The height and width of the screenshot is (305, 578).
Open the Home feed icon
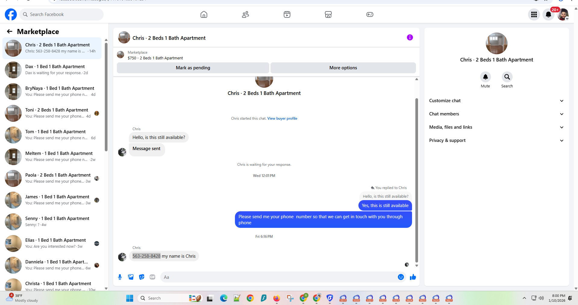click(204, 14)
